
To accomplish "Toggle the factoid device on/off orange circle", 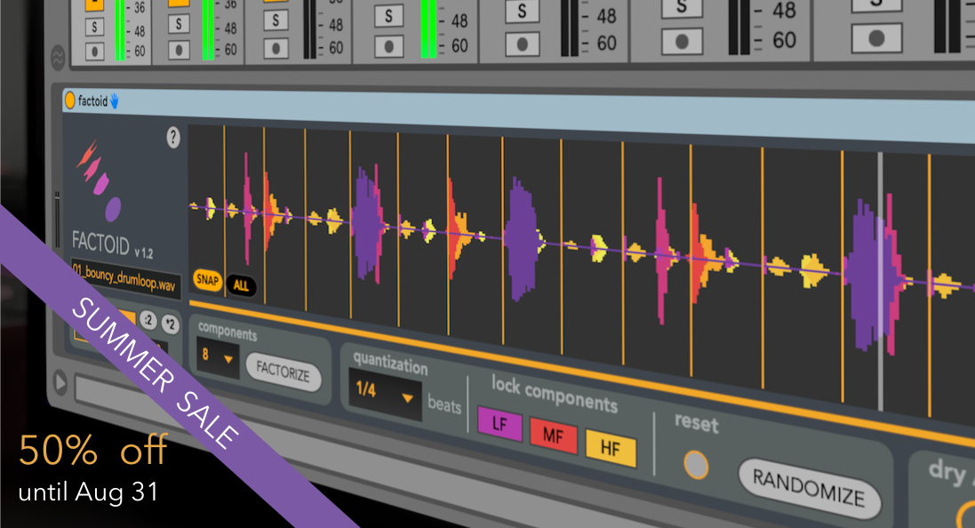I will click(x=69, y=100).
